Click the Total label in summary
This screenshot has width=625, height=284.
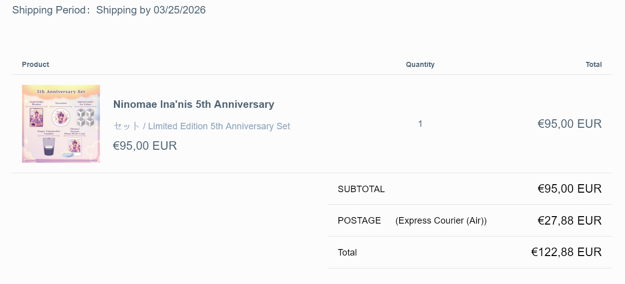coord(347,253)
